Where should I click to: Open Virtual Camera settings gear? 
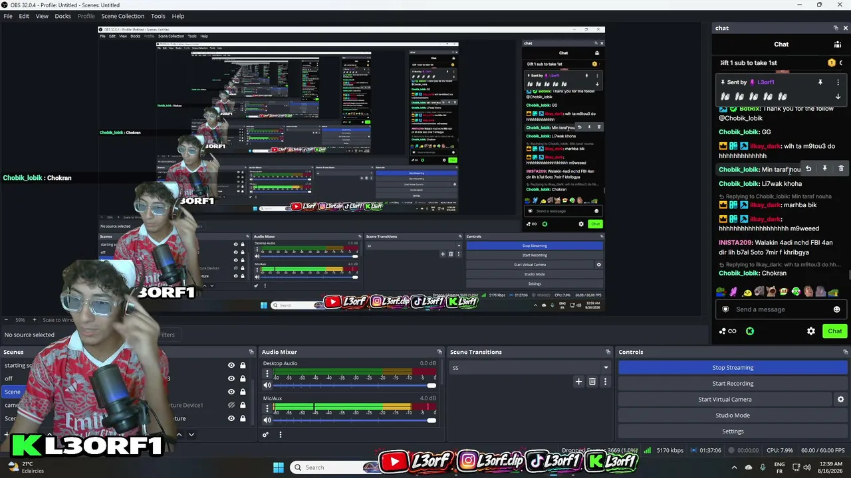pyautogui.click(x=840, y=400)
